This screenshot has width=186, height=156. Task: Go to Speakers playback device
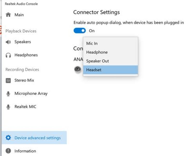[23, 42]
